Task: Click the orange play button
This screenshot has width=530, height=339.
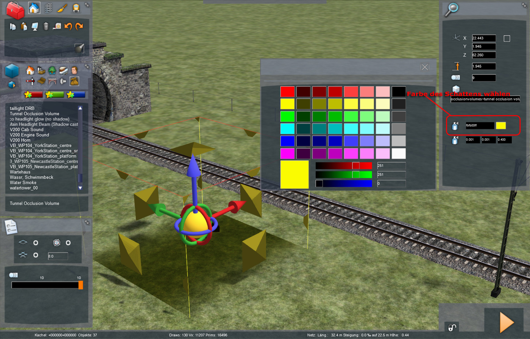Action: 507,322
